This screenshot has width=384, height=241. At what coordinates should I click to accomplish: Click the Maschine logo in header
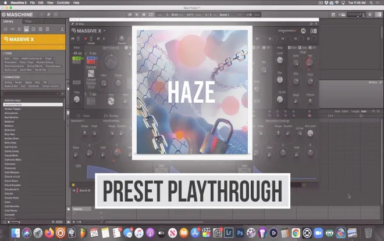pos(17,15)
